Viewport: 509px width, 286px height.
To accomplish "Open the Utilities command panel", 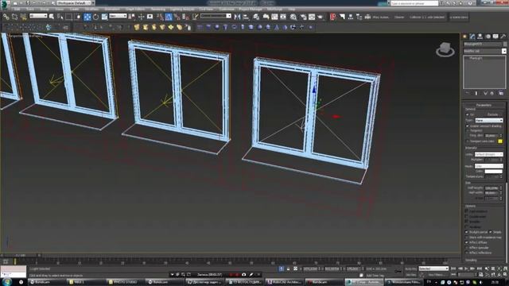I will 503,37.
